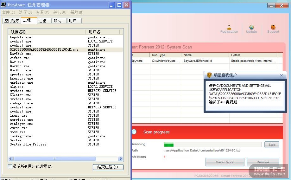
Task: Close the Task Manager window
Action: coord(127,5)
